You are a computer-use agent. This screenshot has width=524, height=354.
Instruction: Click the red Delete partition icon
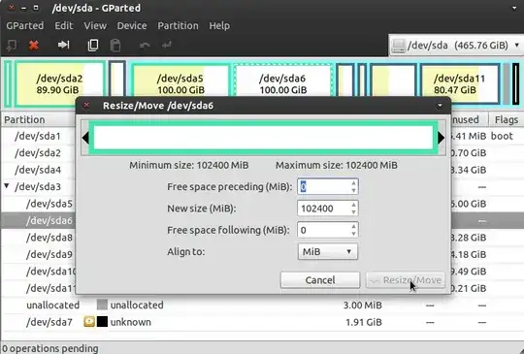(x=34, y=45)
